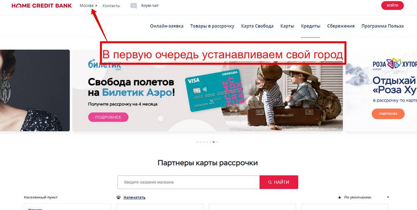This screenshot has height=210, width=417.
Task: Click the pink ПОДРОБНЕЕ button
Action: point(108,117)
